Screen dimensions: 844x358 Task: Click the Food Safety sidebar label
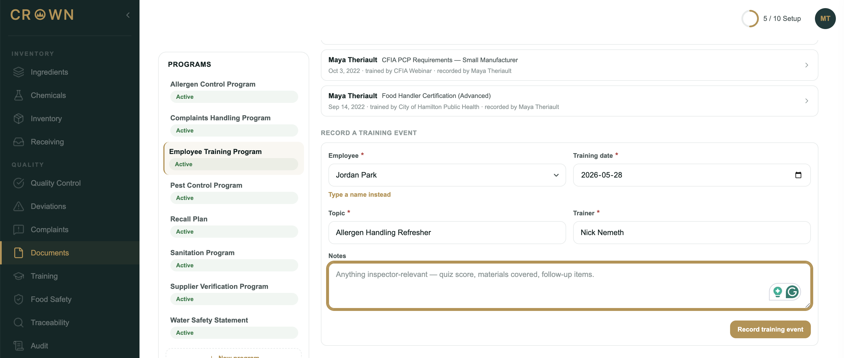click(x=51, y=299)
